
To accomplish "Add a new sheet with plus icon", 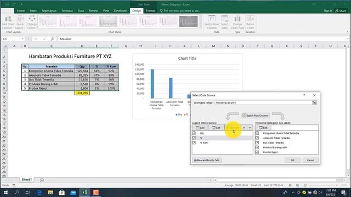I will 42,180.
